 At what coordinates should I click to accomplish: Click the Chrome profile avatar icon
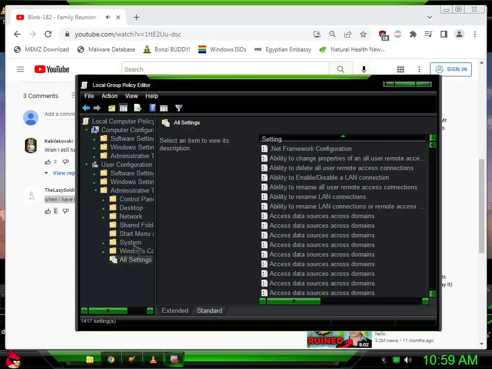point(459,34)
